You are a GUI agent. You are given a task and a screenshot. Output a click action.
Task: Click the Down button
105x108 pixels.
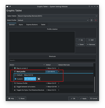point(81,45)
